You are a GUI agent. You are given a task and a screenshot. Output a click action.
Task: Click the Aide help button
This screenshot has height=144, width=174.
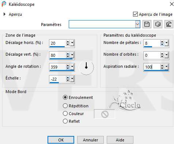[x=120, y=140]
